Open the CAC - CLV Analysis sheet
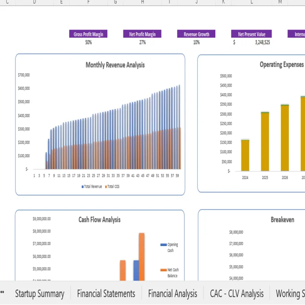Image resolution: width=305 pixels, height=305 pixels. point(237,294)
